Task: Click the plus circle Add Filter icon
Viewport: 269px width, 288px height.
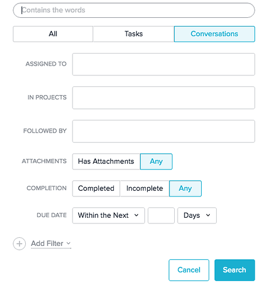Action: click(x=19, y=244)
